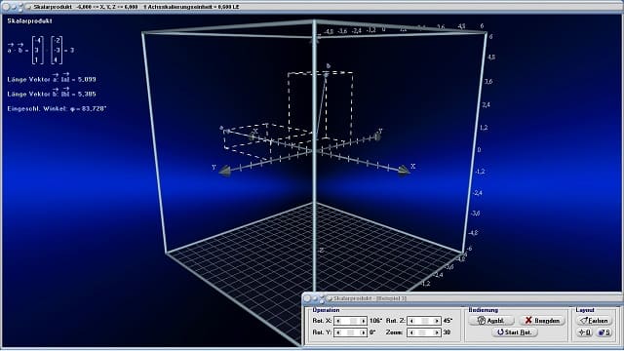Viewport: 624px width, 351px height.
Task: Decrease Zoom with left arrow
Action: point(411,332)
